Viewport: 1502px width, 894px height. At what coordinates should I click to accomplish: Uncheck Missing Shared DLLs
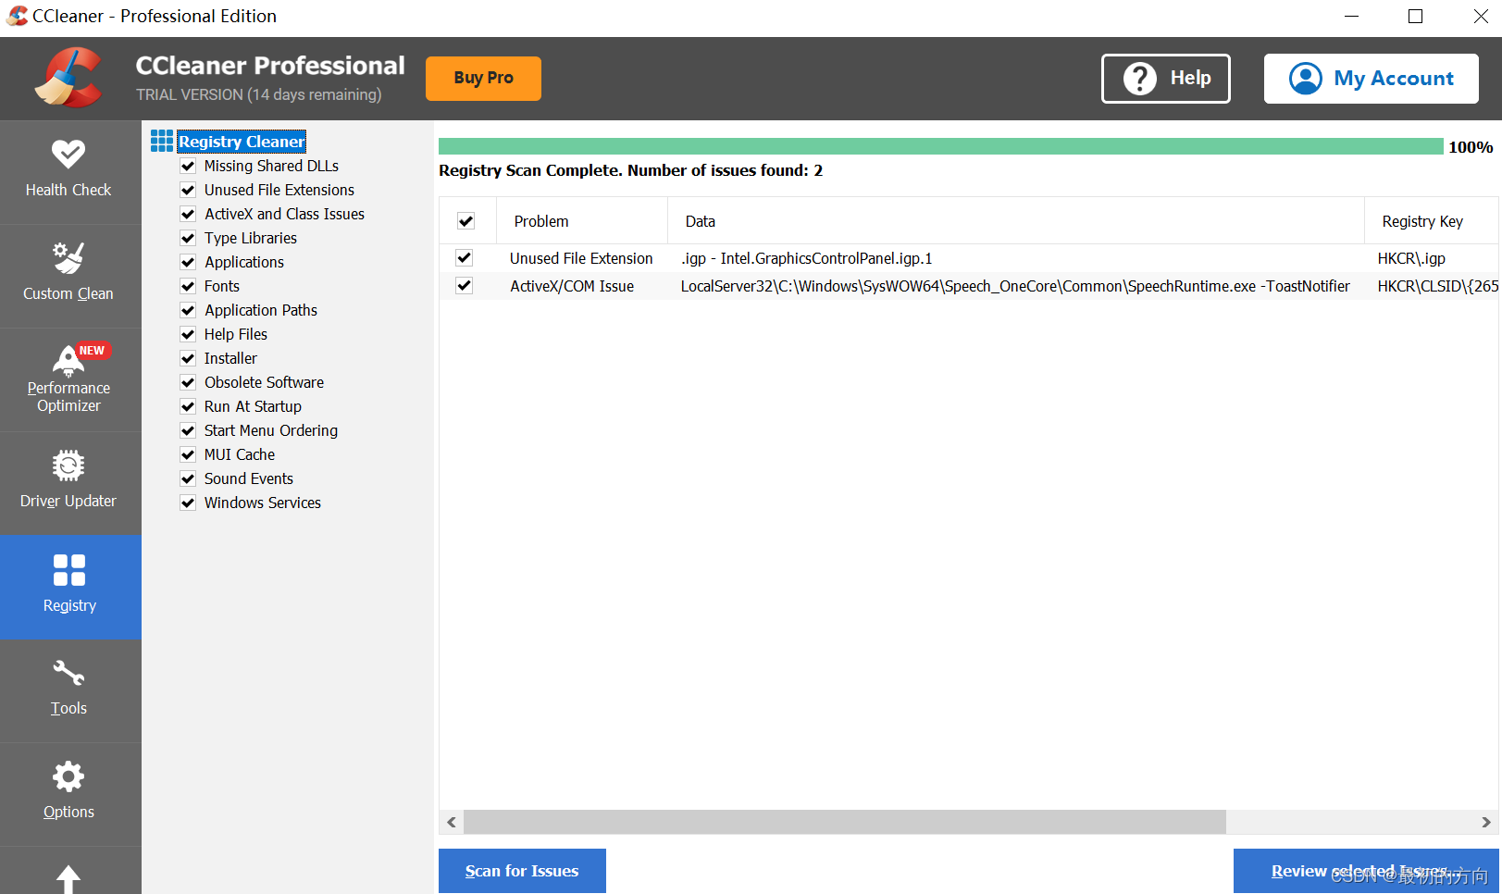tap(188, 166)
